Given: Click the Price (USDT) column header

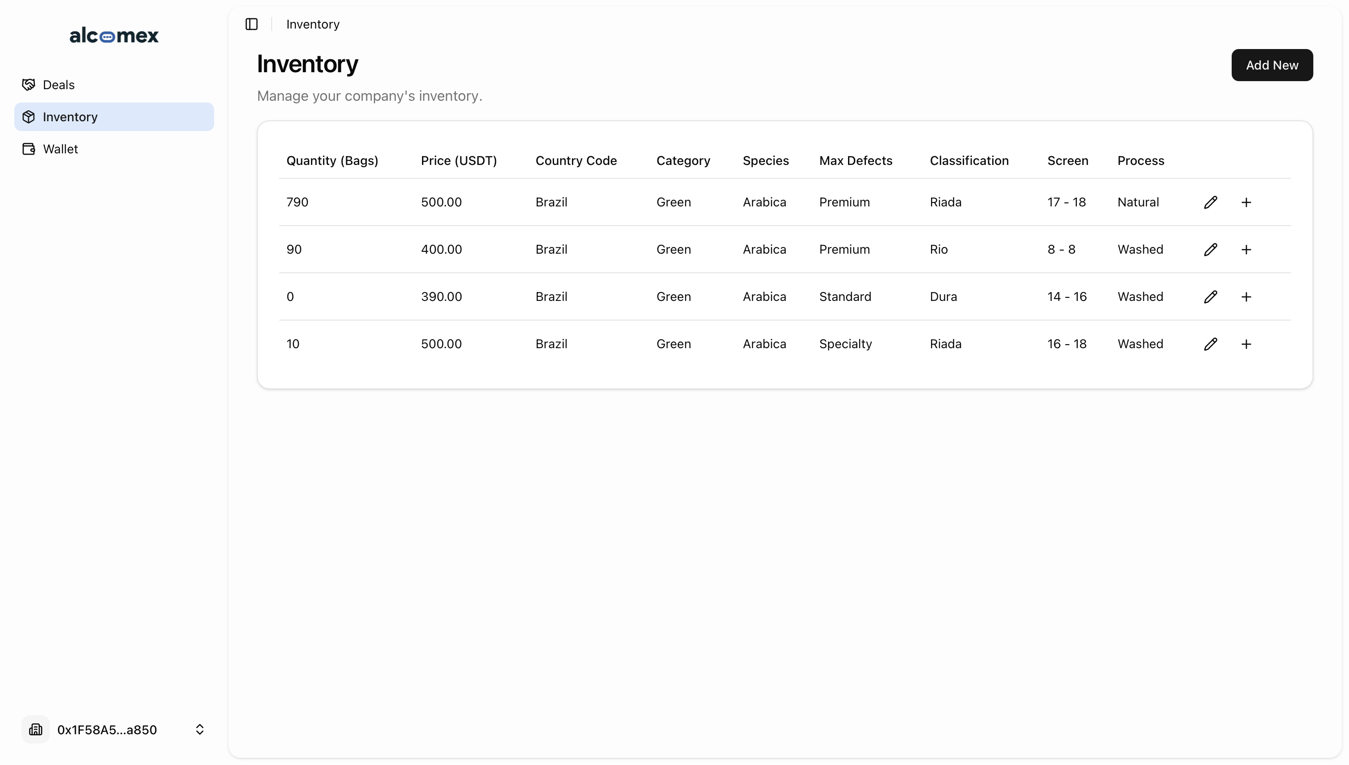Looking at the screenshot, I should [459, 161].
